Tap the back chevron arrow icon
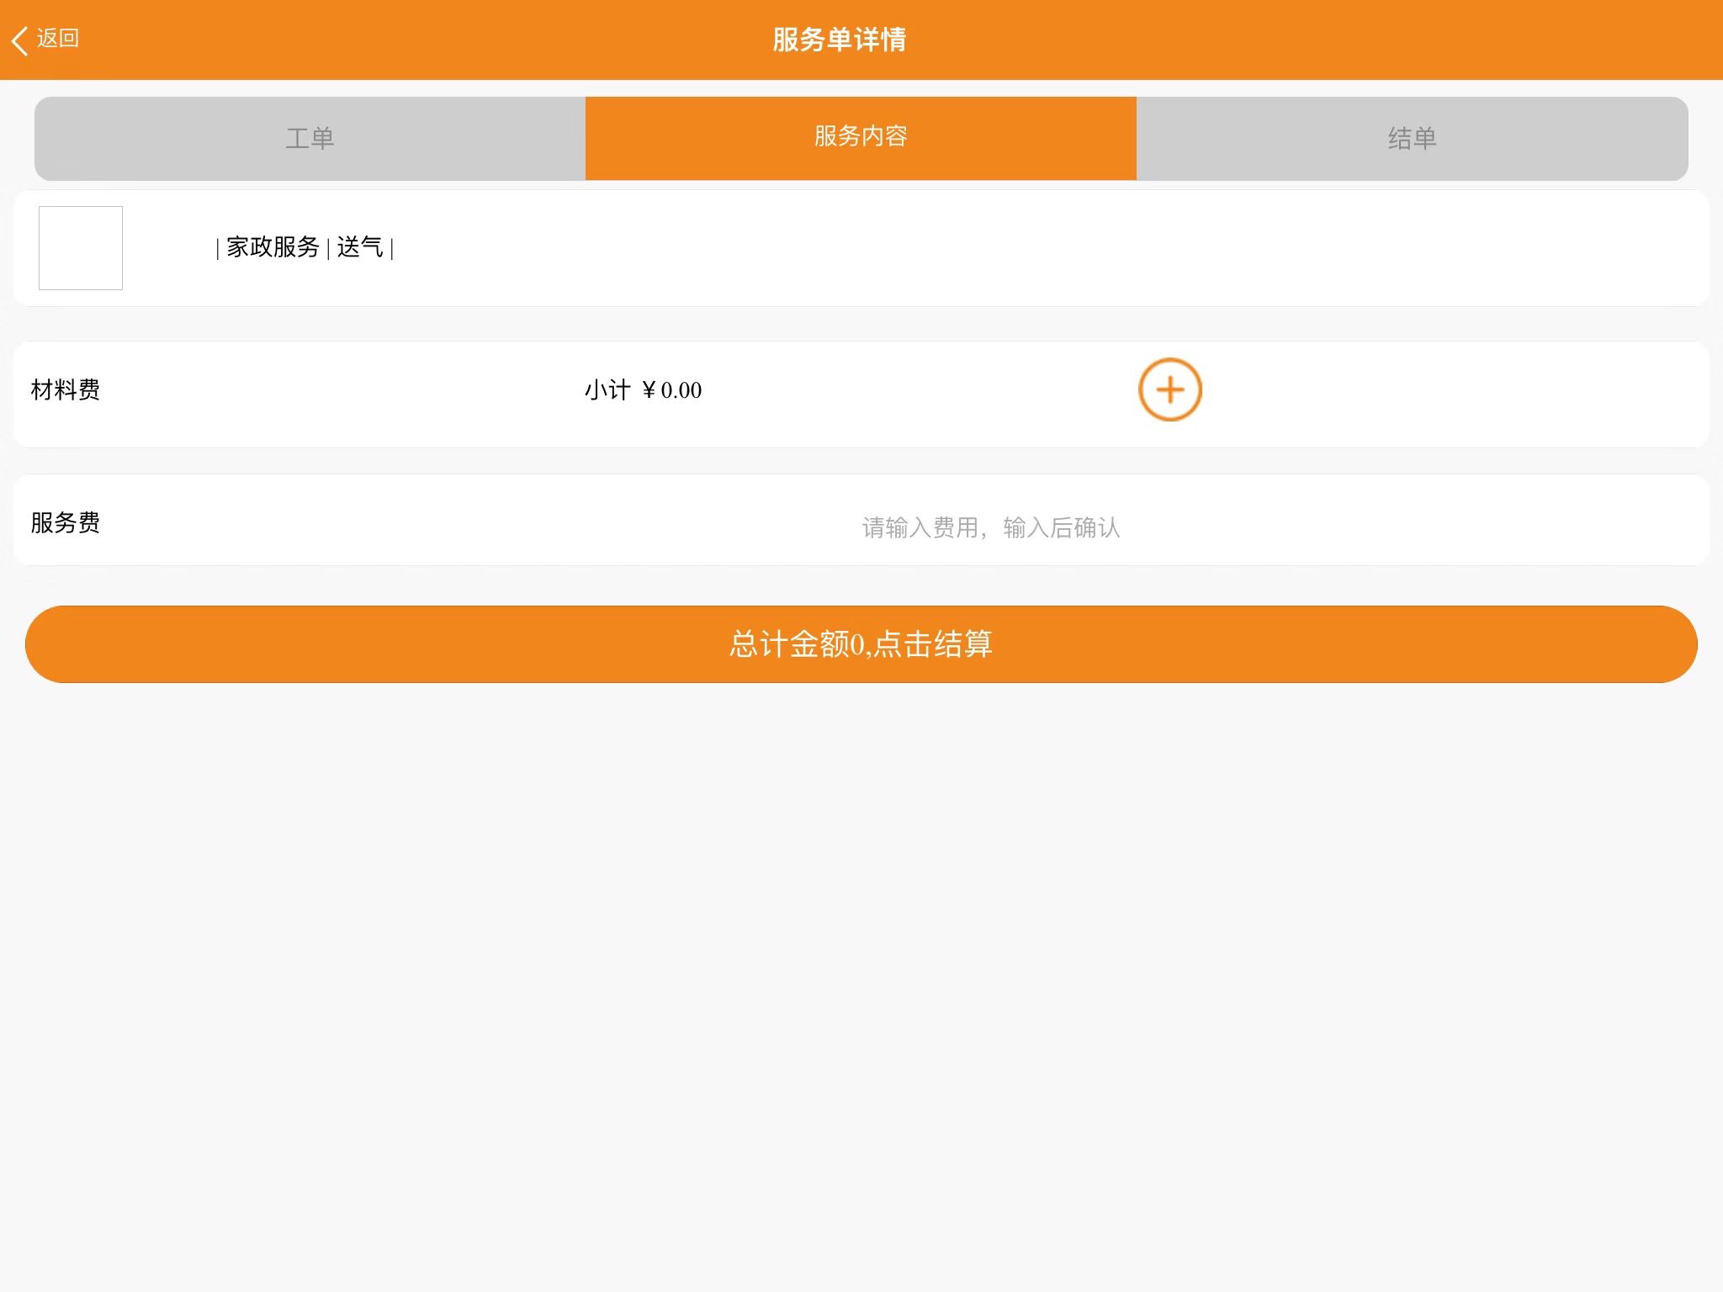 click(x=19, y=40)
